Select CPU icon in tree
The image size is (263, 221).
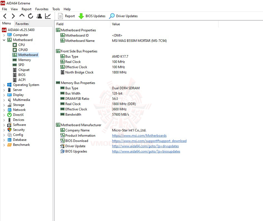(x=15, y=45)
